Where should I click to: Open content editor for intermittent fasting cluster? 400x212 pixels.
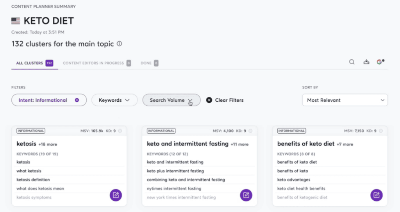pos(246,195)
